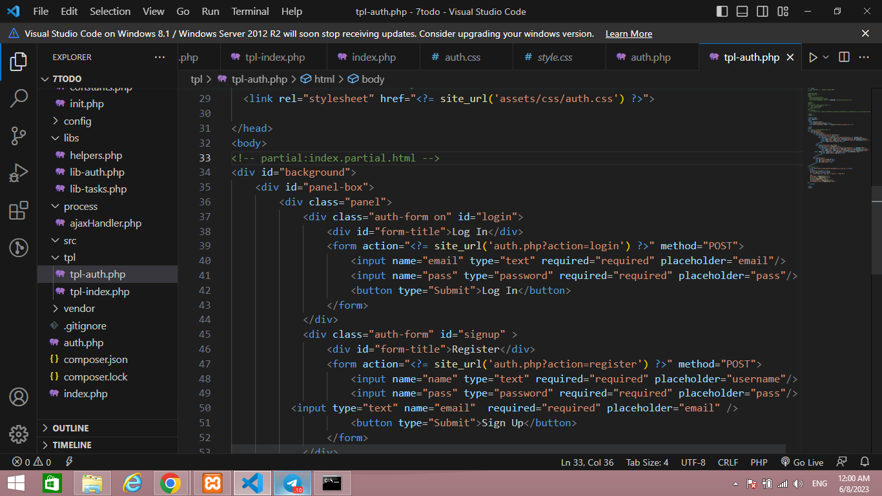Open the Terminal menu
The height and width of the screenshot is (496, 882).
[x=251, y=12]
